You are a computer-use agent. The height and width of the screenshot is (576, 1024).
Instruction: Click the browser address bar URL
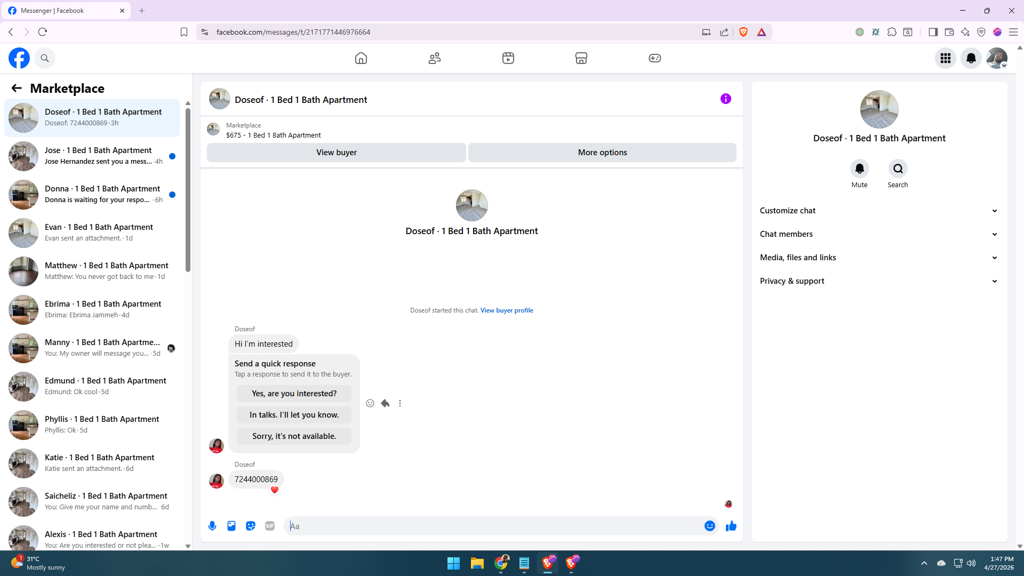point(293,32)
